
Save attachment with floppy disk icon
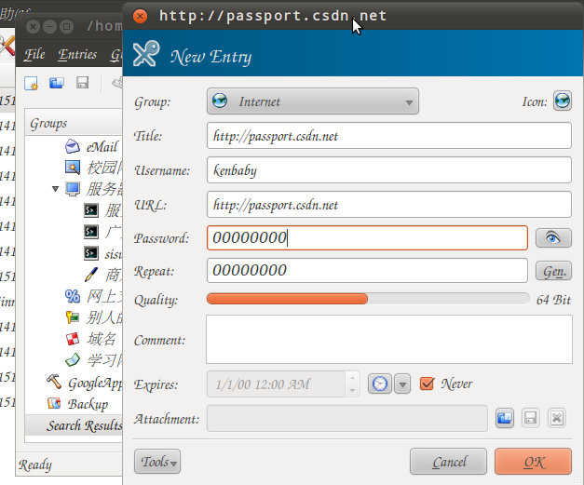(x=530, y=418)
